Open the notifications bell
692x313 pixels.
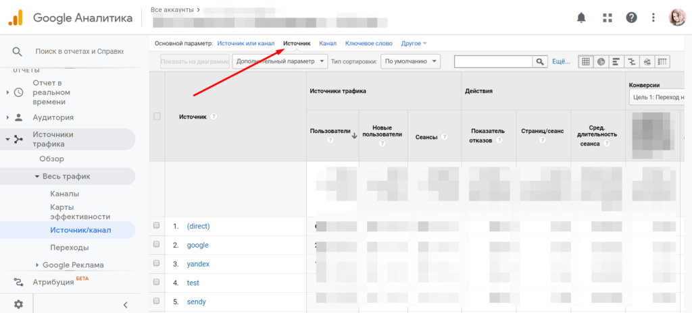[x=581, y=18]
